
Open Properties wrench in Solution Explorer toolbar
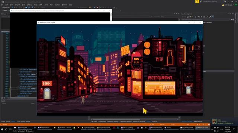point(210,17)
